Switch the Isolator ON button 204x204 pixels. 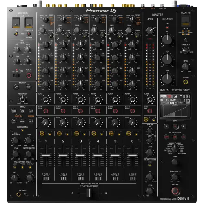[x=167, y=27]
